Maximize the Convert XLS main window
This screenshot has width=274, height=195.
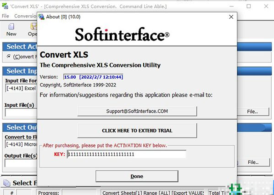(x=249, y=6)
